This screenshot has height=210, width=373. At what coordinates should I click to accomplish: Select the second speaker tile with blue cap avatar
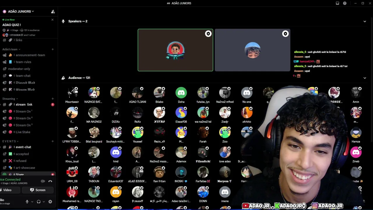click(x=252, y=50)
